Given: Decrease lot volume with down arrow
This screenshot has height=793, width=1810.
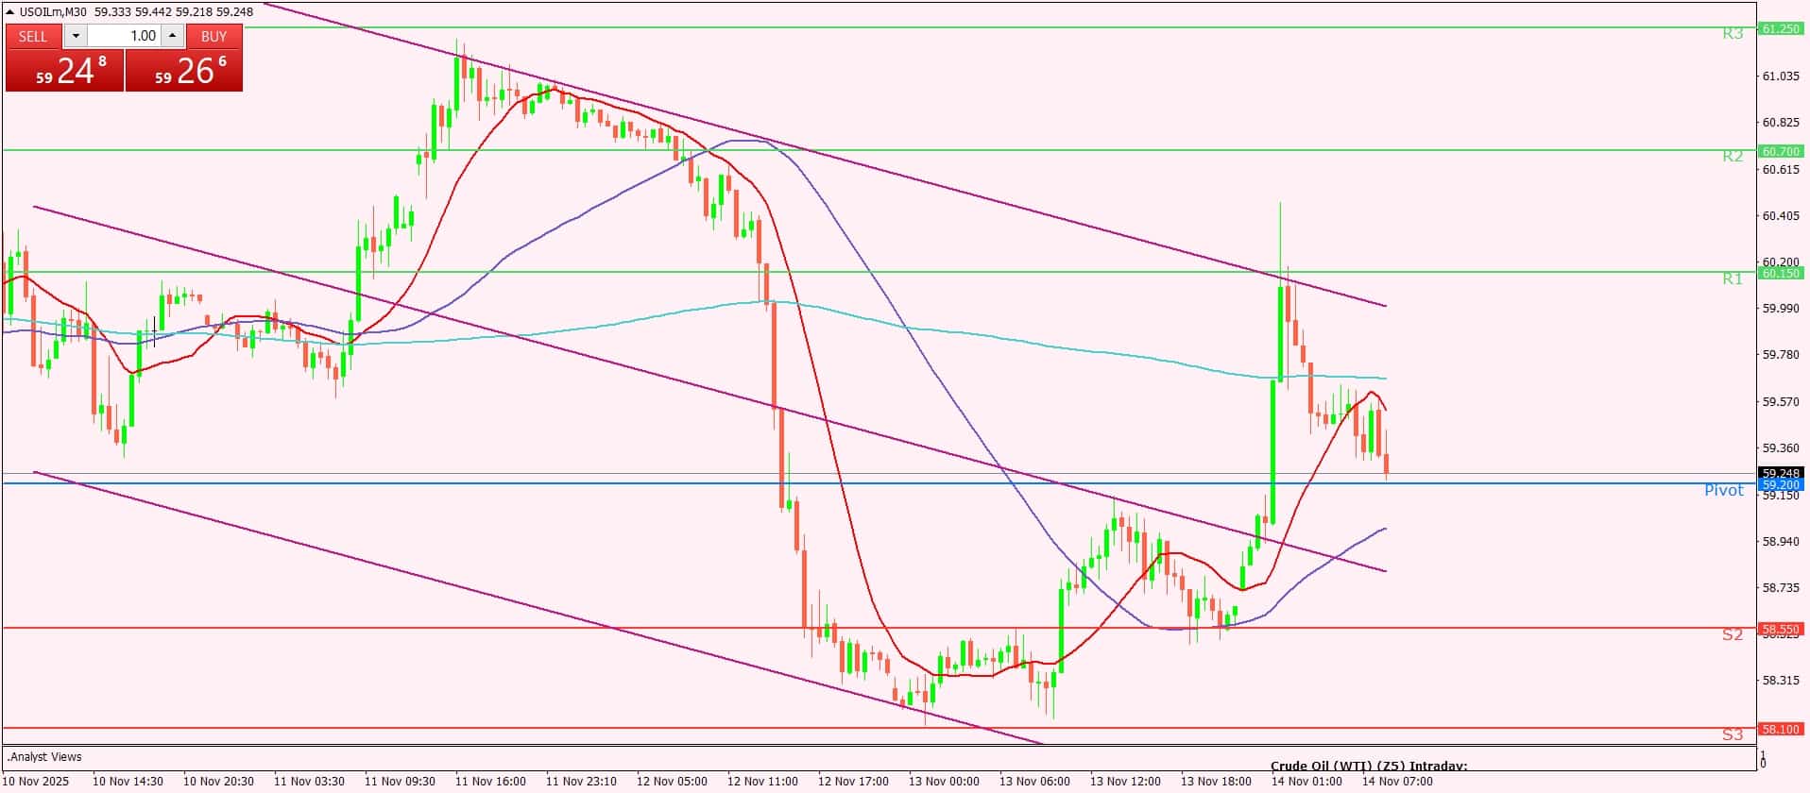Looking at the screenshot, I should [76, 36].
